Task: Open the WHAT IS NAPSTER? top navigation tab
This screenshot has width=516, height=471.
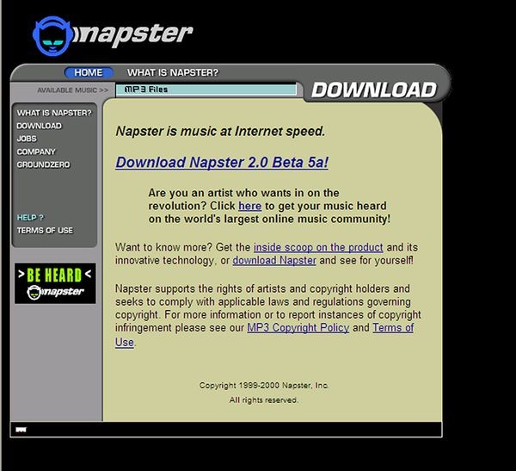Action: pyautogui.click(x=173, y=72)
